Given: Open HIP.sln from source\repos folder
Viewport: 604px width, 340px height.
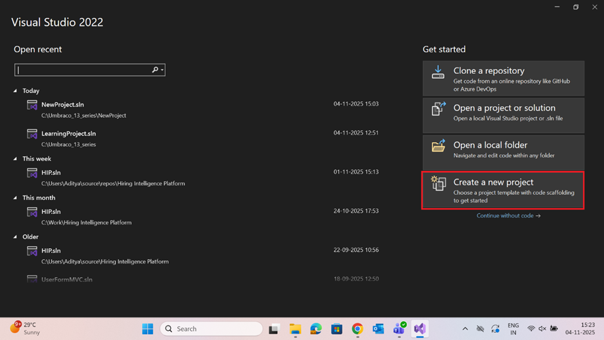Looking at the screenshot, I should tap(51, 173).
